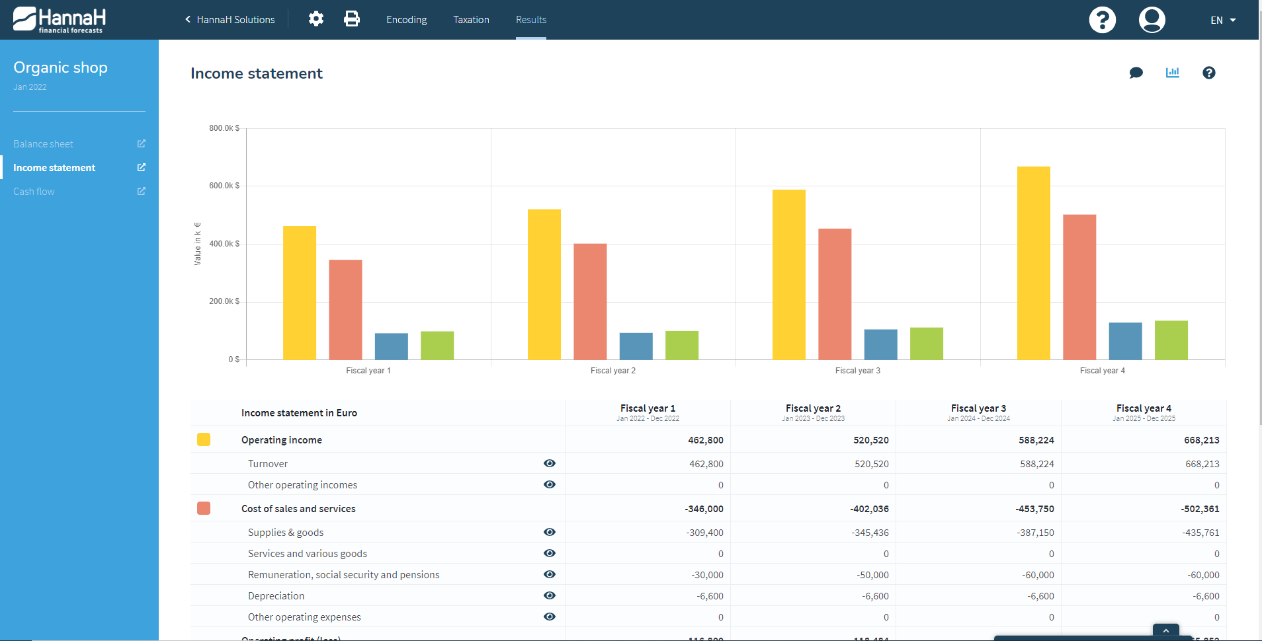This screenshot has width=1262, height=641.
Task: Open Cash flow in sidebar
Action: pos(34,192)
